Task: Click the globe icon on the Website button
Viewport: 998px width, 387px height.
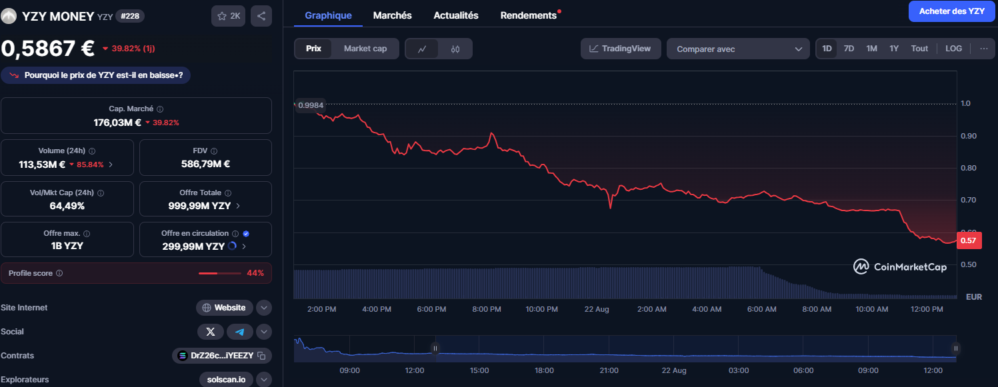Action: pyautogui.click(x=207, y=308)
